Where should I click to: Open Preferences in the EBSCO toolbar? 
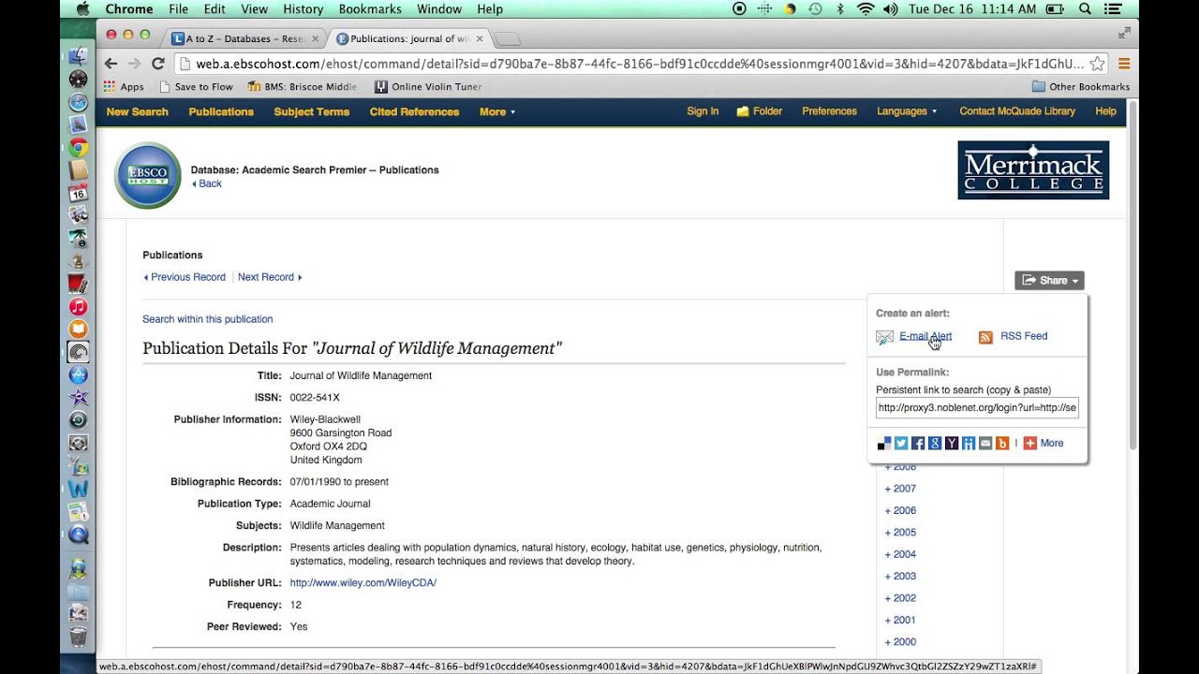[x=829, y=111]
